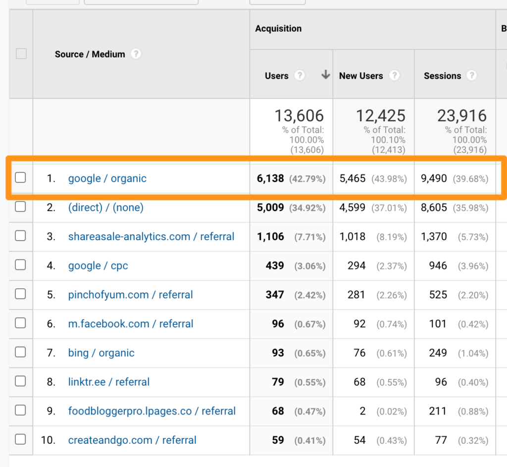Select google / cpc users value 439
This screenshot has width=507, height=467.
275,266
